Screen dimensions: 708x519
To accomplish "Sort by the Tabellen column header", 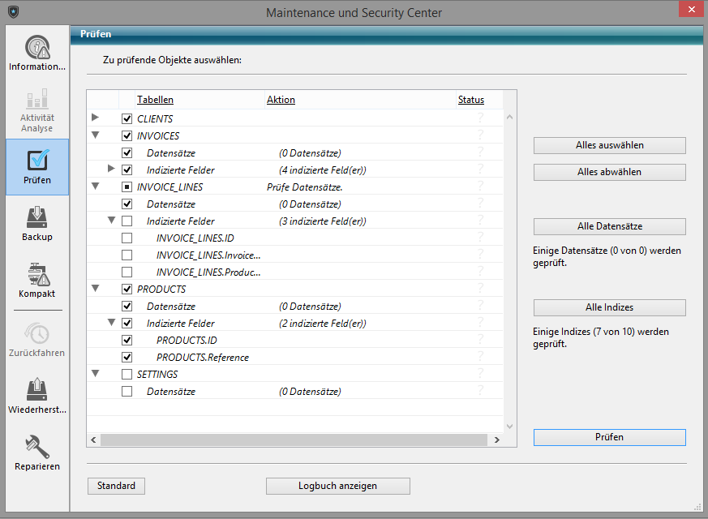I will (155, 100).
